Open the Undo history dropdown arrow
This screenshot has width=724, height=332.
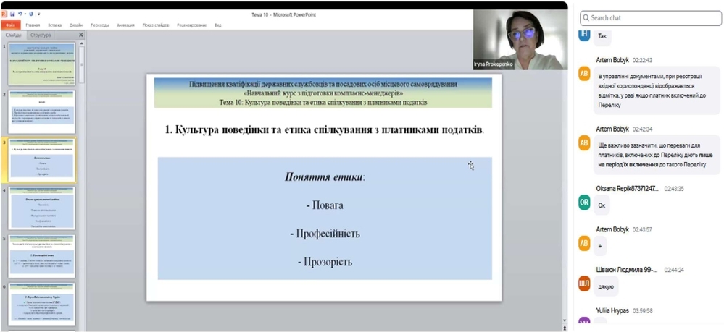coord(25,14)
